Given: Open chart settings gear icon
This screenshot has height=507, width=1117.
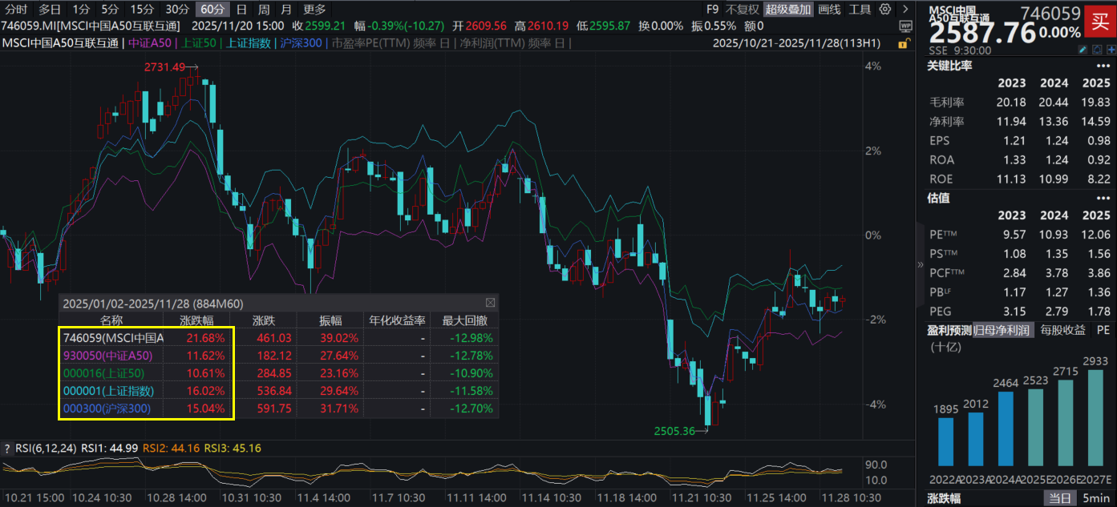Looking at the screenshot, I should [x=885, y=10].
